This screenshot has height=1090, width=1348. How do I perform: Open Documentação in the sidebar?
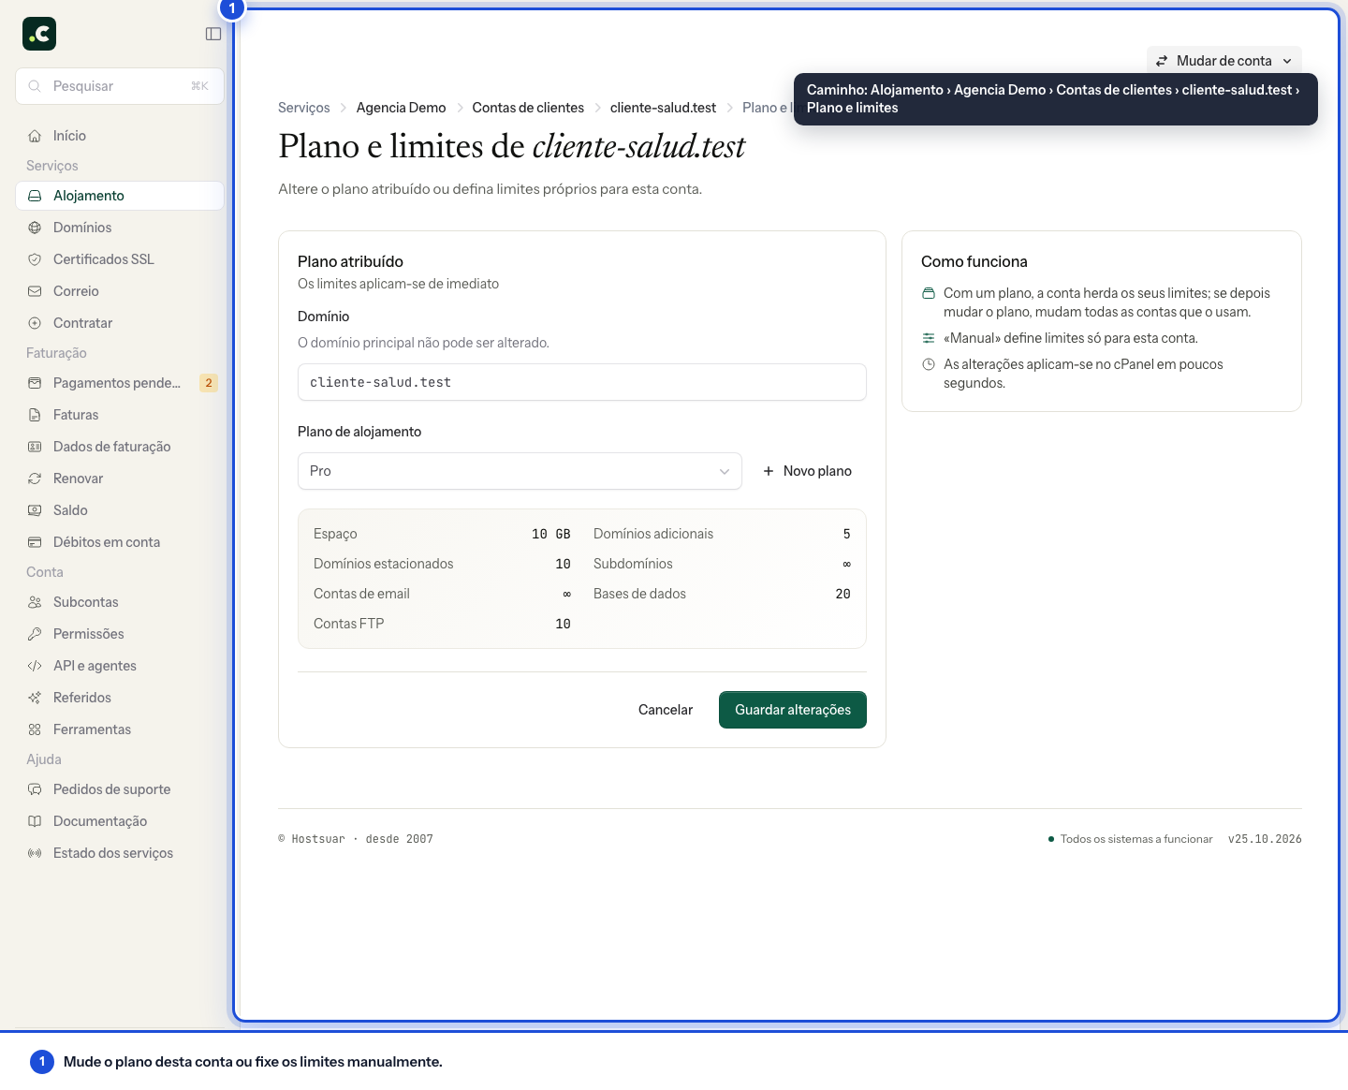tap(120, 821)
